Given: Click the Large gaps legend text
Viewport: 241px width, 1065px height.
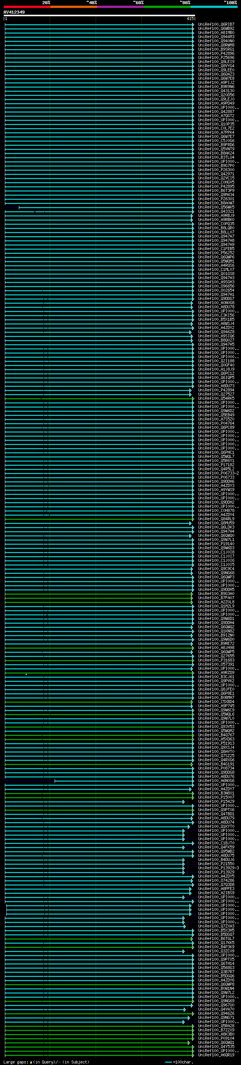Looking at the screenshot, I should (x=46, y=1062).
